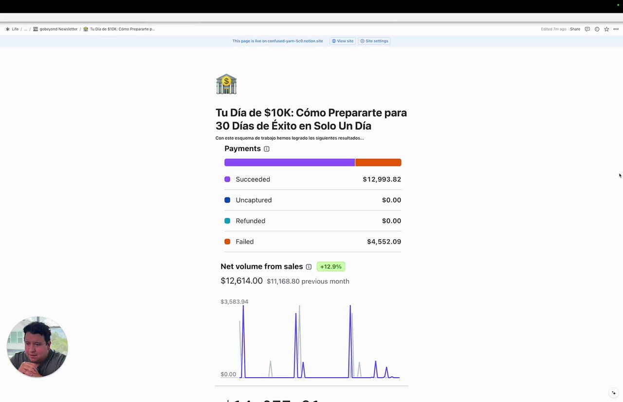Viewport: 623px width, 402px height.
Task: Click the View site button
Action: (x=343, y=41)
